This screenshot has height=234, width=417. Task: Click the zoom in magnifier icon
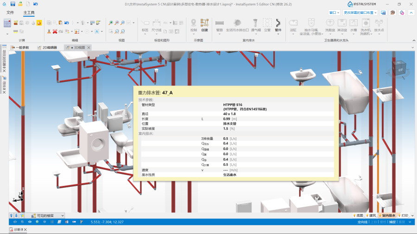point(111,23)
